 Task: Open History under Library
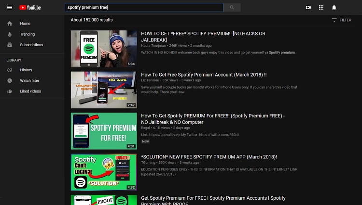[26, 70]
